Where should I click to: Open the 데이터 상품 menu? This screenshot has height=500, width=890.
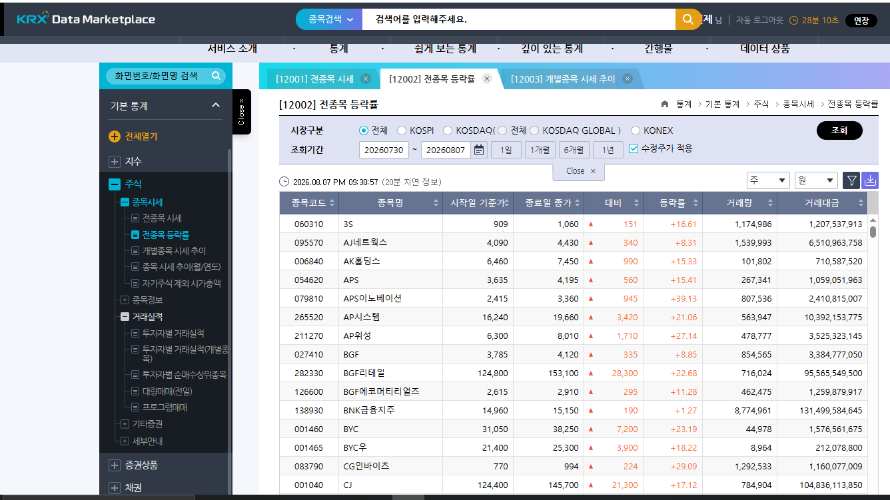[765, 49]
